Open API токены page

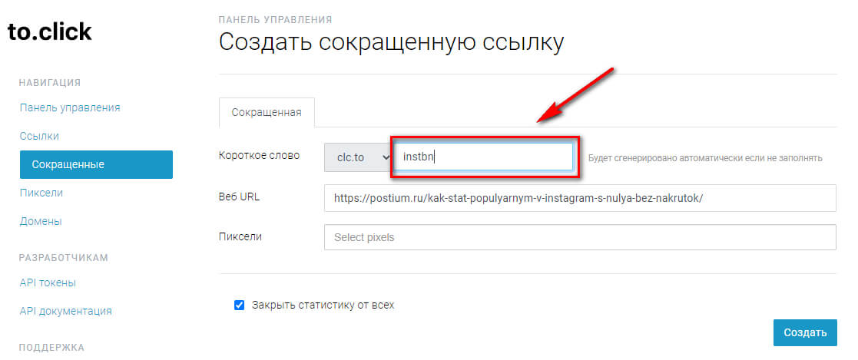click(48, 282)
